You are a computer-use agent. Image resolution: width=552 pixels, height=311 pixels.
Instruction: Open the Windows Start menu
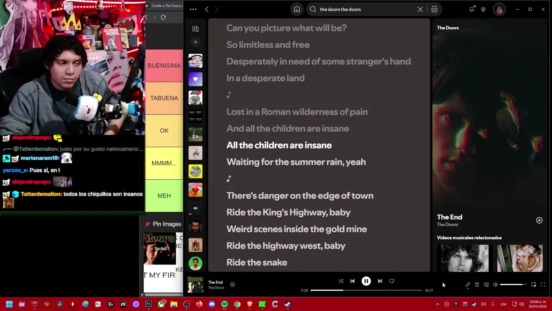point(9,304)
